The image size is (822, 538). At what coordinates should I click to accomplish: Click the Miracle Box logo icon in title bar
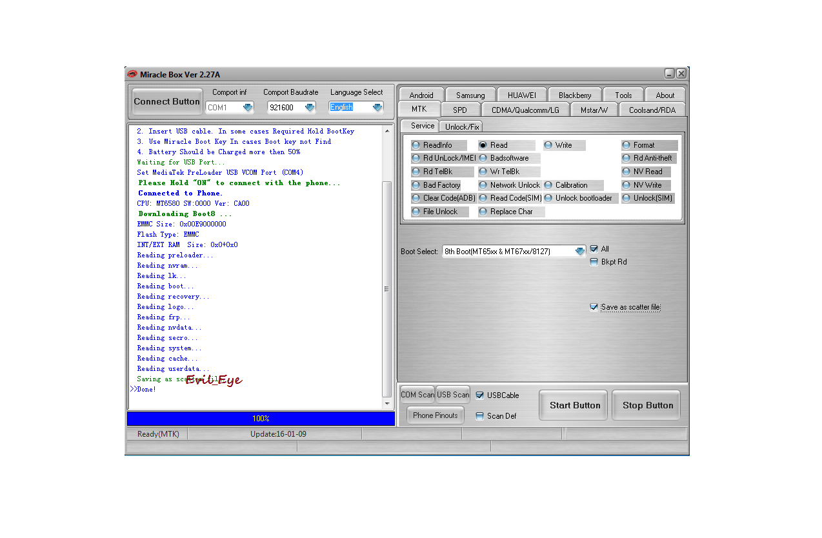coord(132,74)
